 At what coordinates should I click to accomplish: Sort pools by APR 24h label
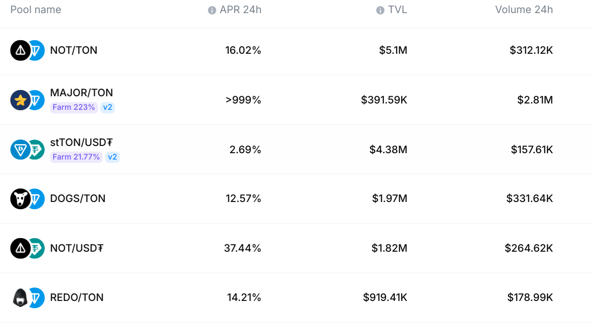tap(241, 10)
